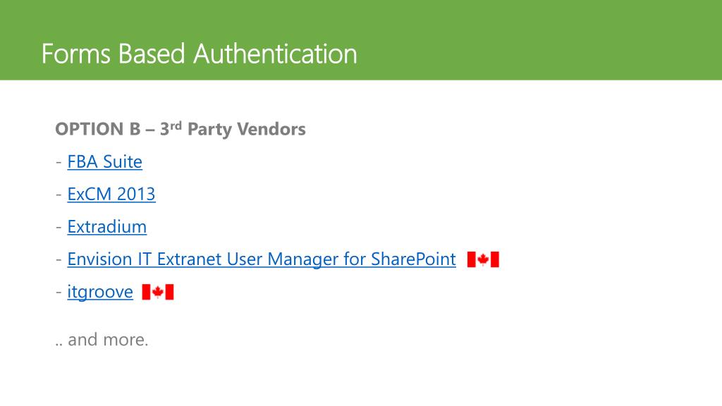Click the word Authentication in the title
Screen dimensions: 722x406
pos(275,54)
